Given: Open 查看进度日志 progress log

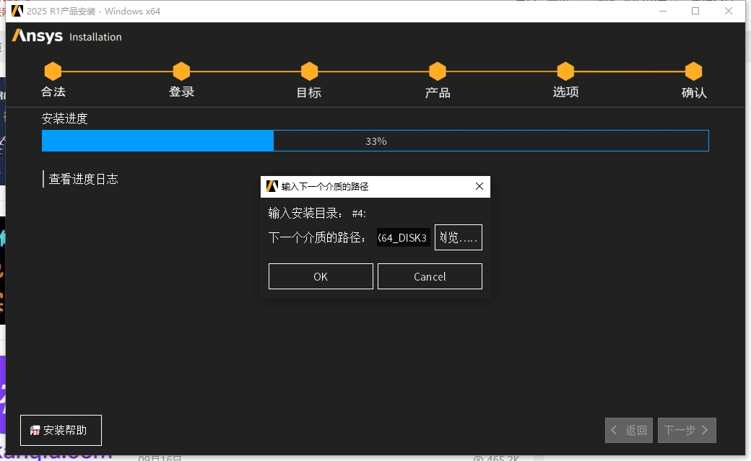Looking at the screenshot, I should click(83, 179).
